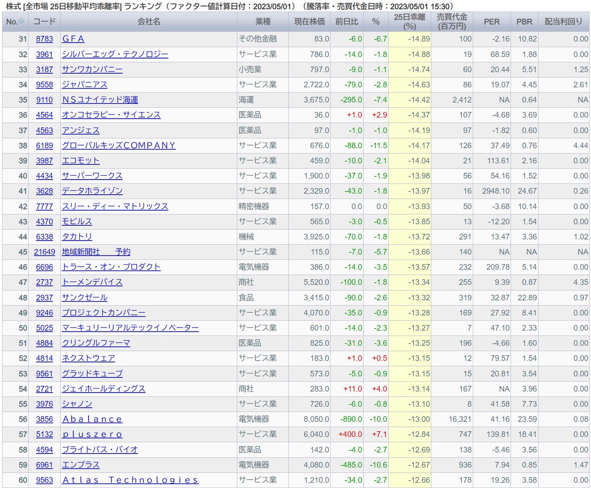This screenshot has height=488, width=591.
Task: Open ブライトパス・バイオ company link
Action: pyautogui.click(x=99, y=450)
